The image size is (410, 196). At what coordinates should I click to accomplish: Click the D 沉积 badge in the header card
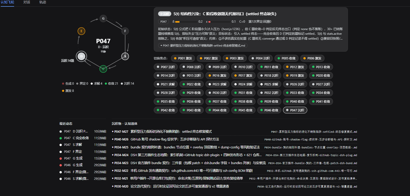coord(165,14)
